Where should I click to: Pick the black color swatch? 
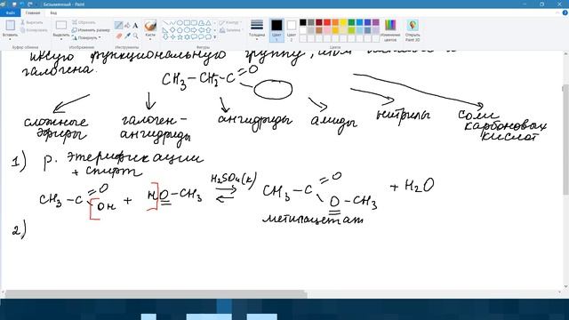[303, 22]
